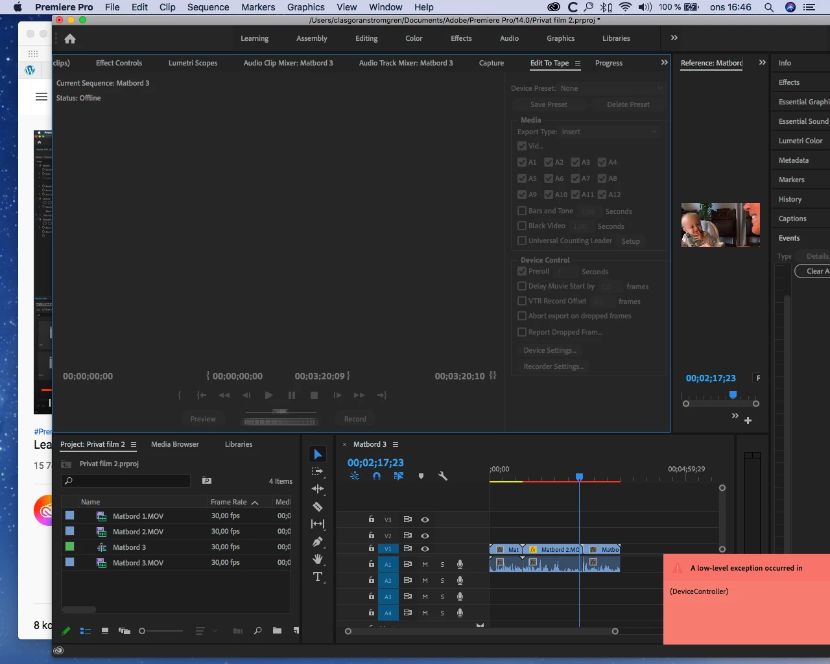Viewport: 830px width, 664px height.
Task: Solo audio track A2
Action: point(442,581)
